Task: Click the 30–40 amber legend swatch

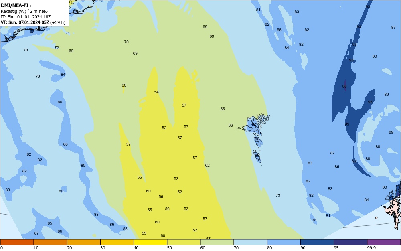Action: (x=117, y=242)
